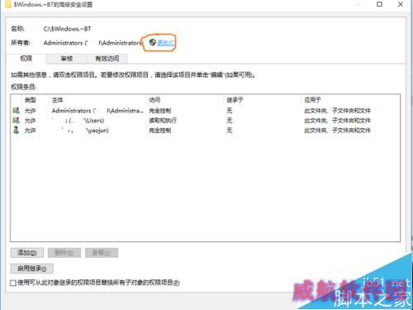
Task: Click the user icon of yaojun entry
Action: click(x=16, y=130)
